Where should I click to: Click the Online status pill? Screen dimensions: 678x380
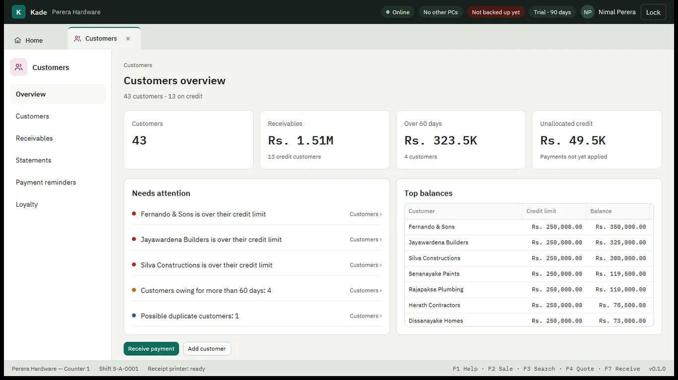click(x=398, y=12)
